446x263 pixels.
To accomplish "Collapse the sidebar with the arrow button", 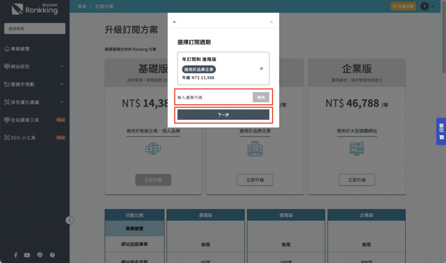I will click(x=70, y=220).
